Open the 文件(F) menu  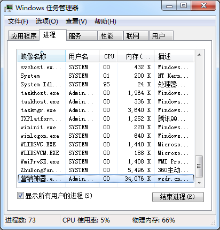18,21
